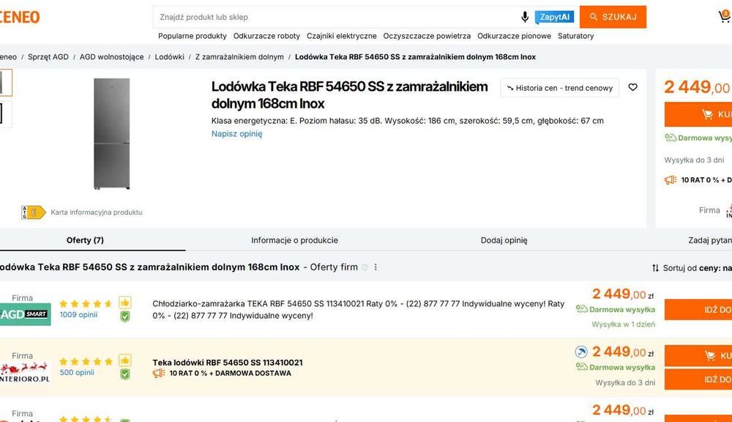The width and height of the screenshot is (732, 422).
Task: Click 'Wysyłka w 1 dzień' text
Action: pos(623,325)
